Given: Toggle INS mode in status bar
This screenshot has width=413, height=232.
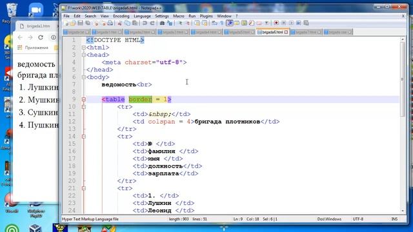Looking at the screenshot, I should (x=394, y=219).
